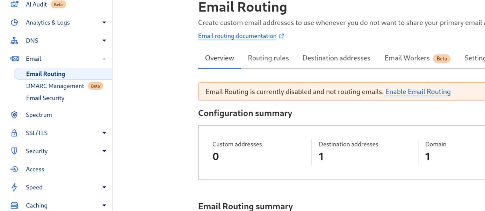Click the Speed lightning bolt icon
Screen dimensions: 485x211
point(14,187)
